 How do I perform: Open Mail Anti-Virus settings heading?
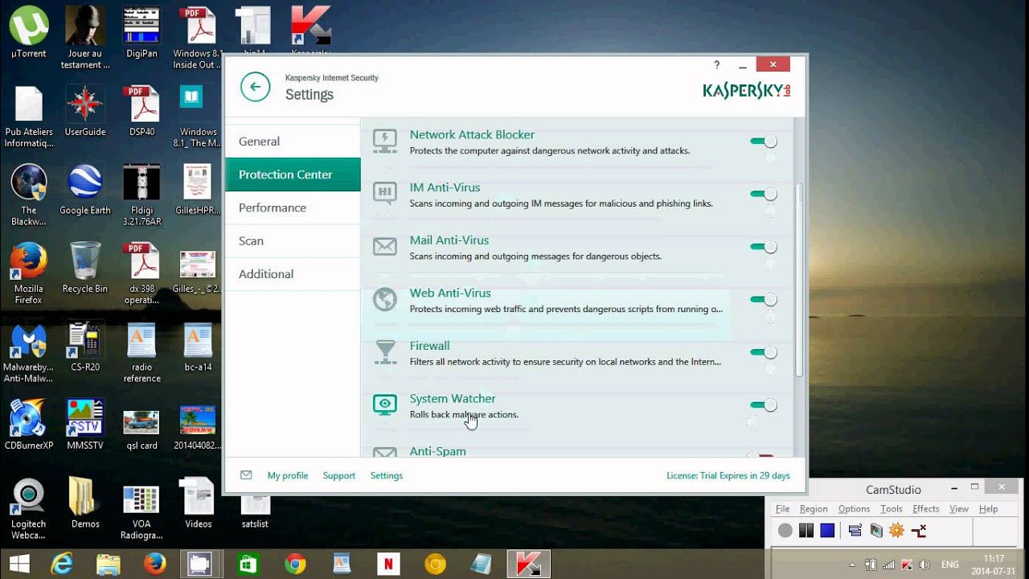click(x=449, y=240)
